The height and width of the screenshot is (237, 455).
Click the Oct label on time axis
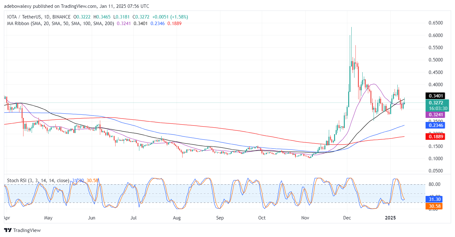tap(262, 217)
